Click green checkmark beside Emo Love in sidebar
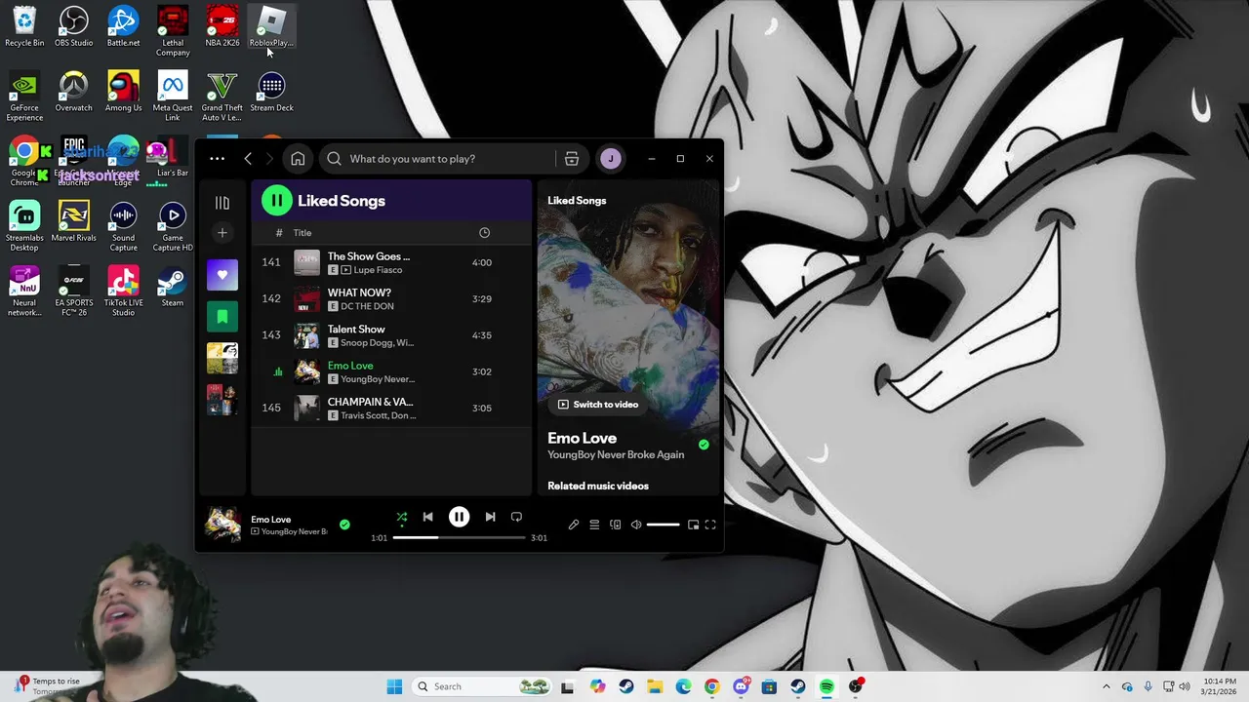Image resolution: width=1249 pixels, height=702 pixels. pyautogui.click(x=704, y=445)
